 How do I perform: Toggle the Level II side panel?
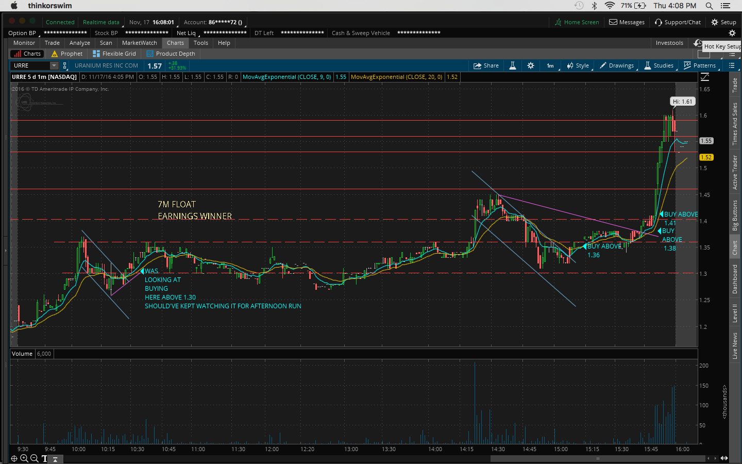click(735, 313)
